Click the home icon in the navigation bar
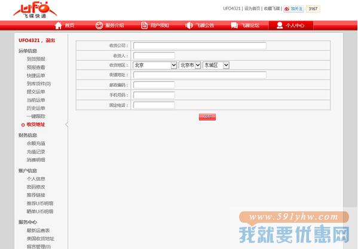 (x=59, y=25)
